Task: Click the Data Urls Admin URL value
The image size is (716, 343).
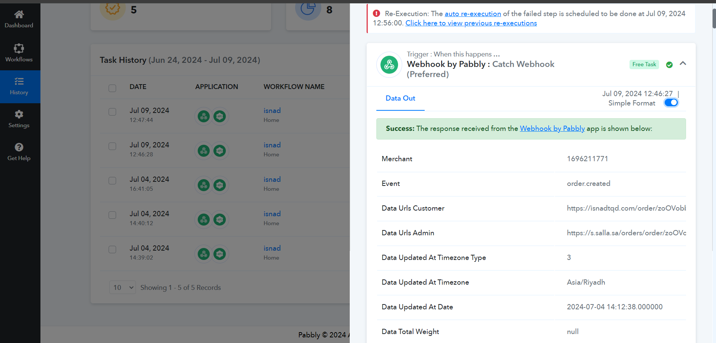Action: pos(626,233)
